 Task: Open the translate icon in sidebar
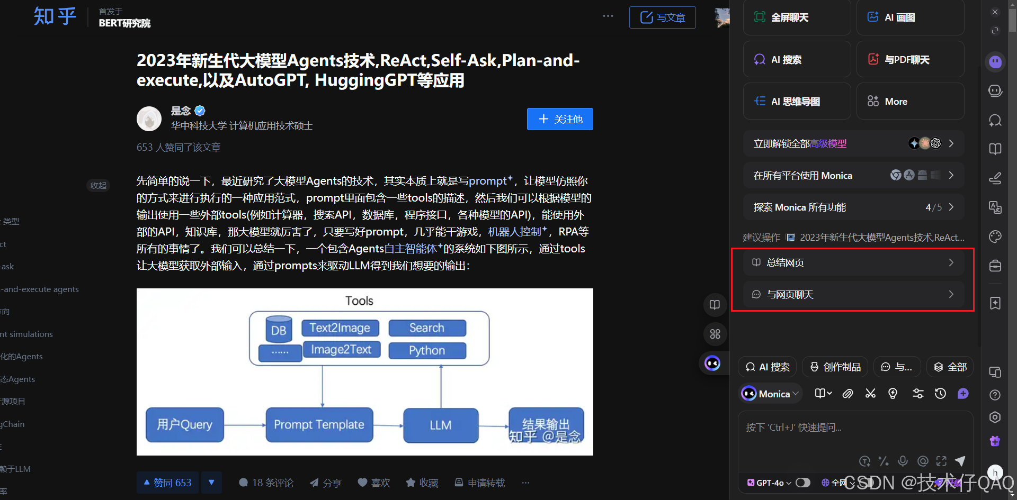pyautogui.click(x=995, y=207)
